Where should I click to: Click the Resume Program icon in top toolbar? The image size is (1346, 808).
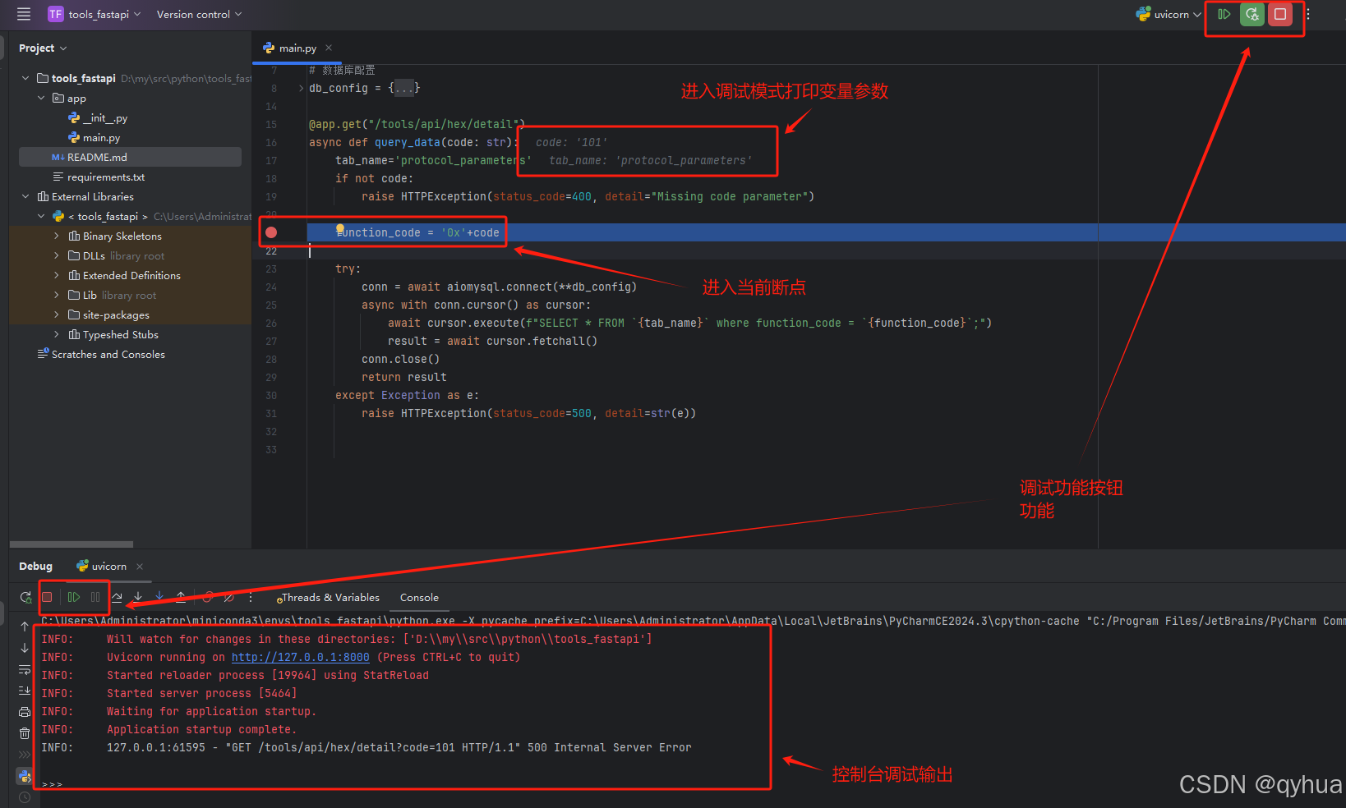(1224, 14)
